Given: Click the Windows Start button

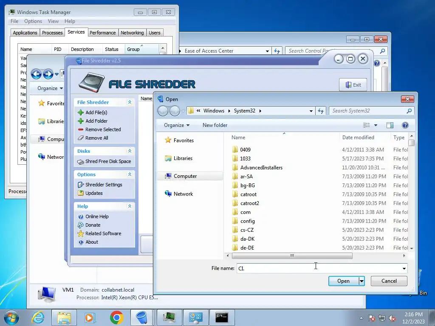Looking at the screenshot, I should (11, 318).
